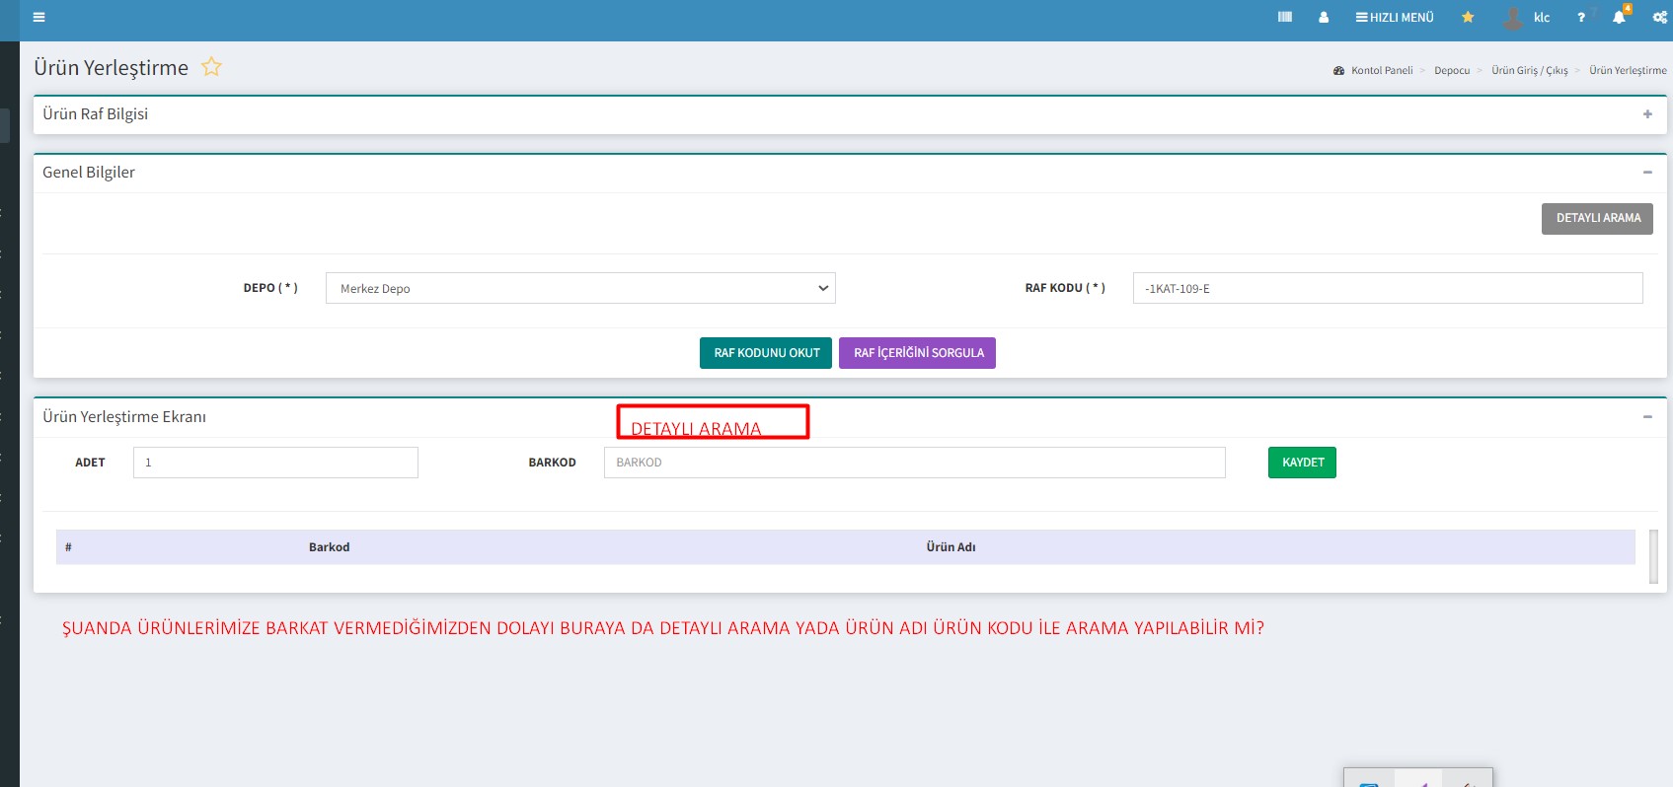Toggle the hamburger sidebar menu
Image resolution: width=1673 pixels, height=787 pixels.
(x=38, y=17)
